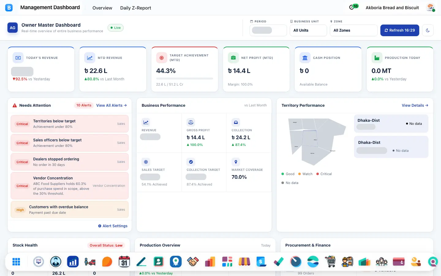Screen dimensions: 441x276
Task: Open the Period dropdown filter
Action: 268,30
